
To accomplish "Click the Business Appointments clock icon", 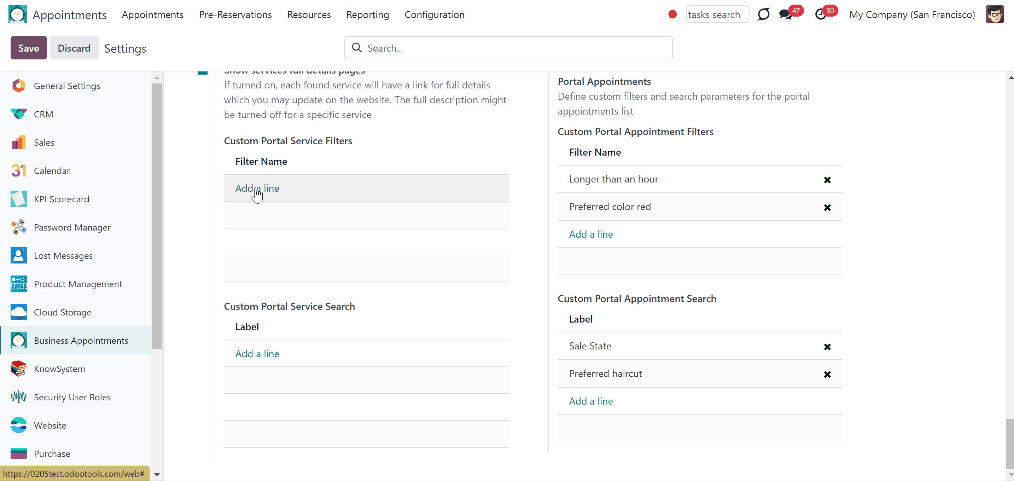I will pos(18,341).
